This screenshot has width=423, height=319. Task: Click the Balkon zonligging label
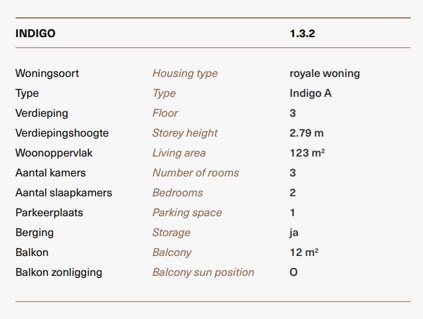59,273
